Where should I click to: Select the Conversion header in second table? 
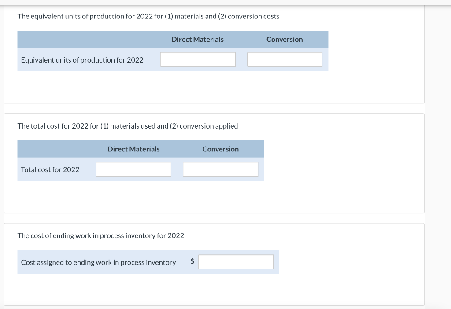(220, 149)
